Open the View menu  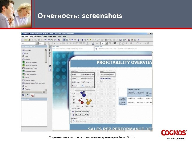click(31, 37)
